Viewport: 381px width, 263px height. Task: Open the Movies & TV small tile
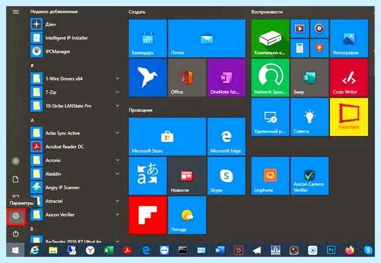point(300,29)
